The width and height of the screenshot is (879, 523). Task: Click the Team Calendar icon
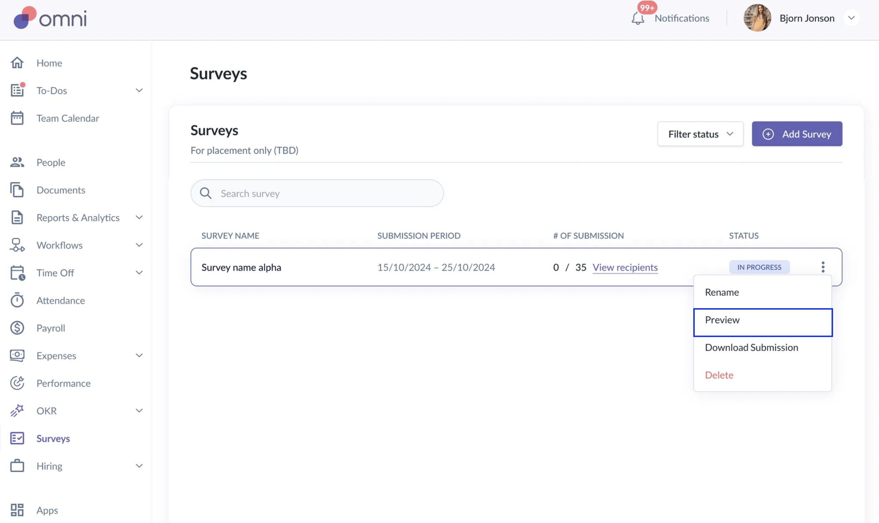(17, 118)
